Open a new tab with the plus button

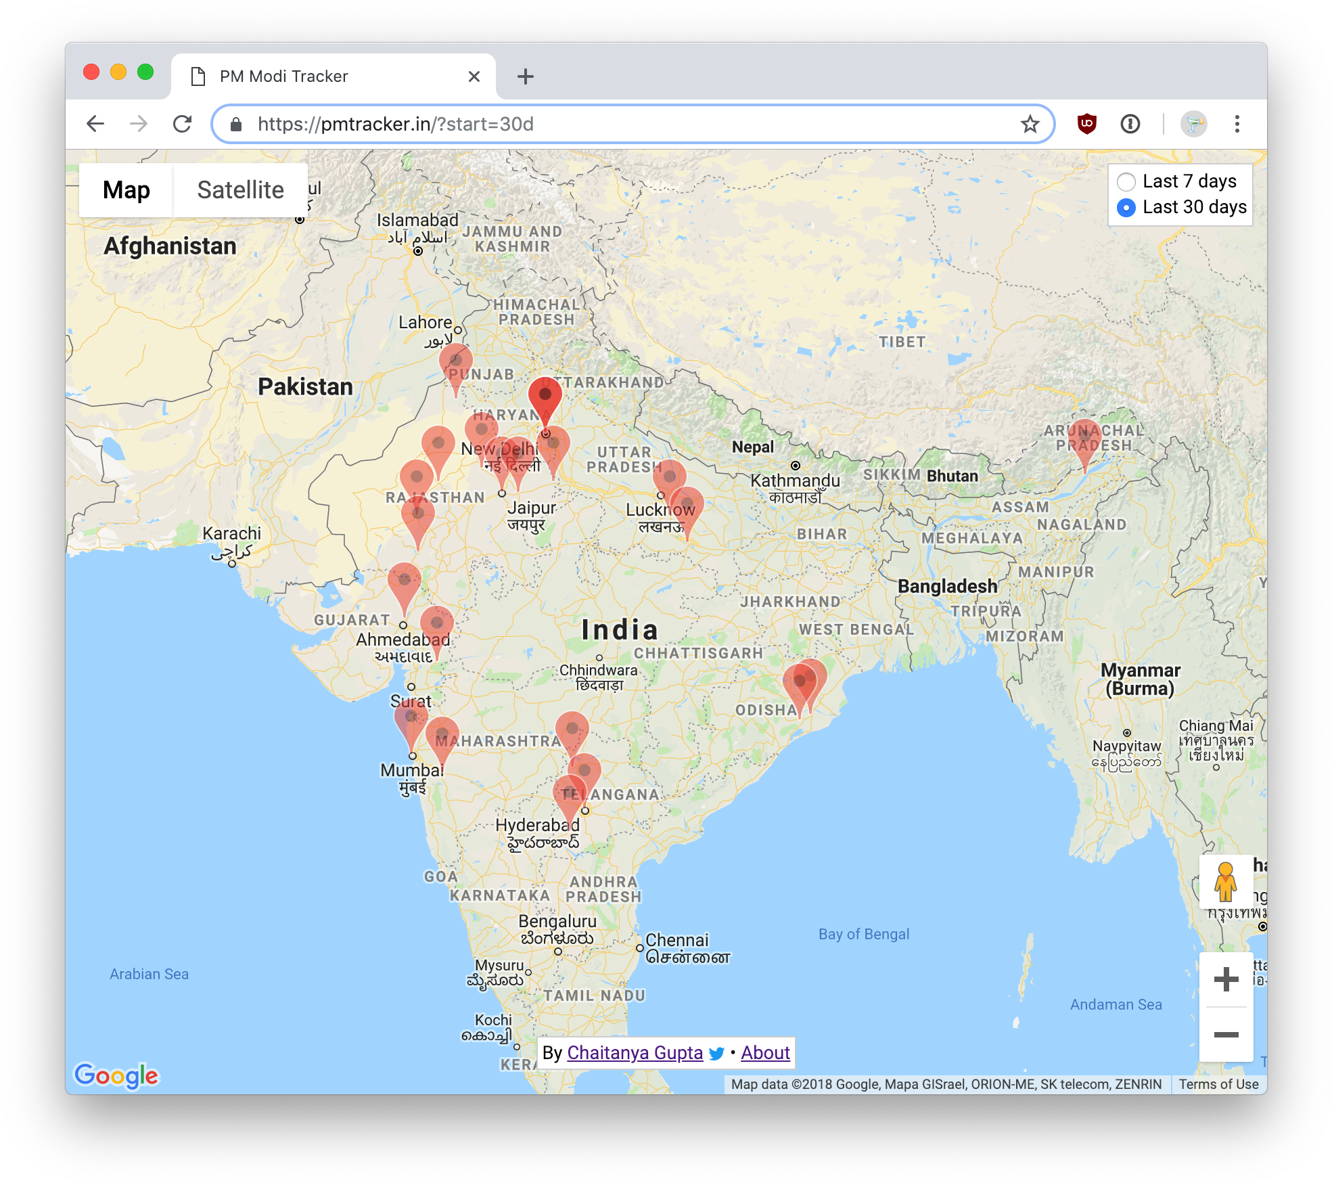[x=525, y=76]
